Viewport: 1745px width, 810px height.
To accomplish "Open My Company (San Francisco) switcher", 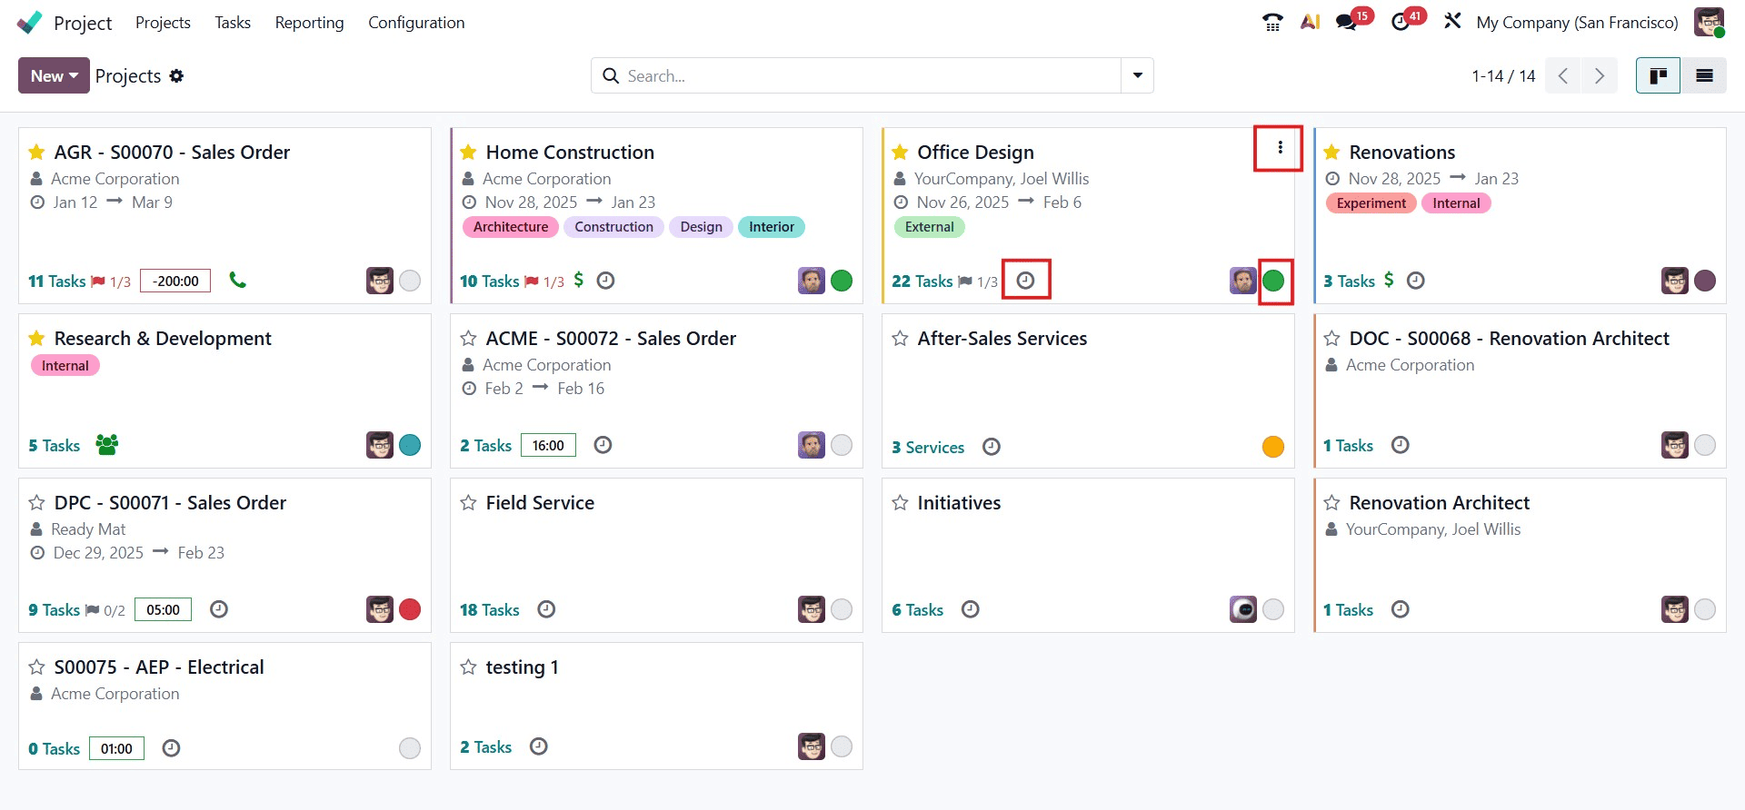I will click(1577, 22).
